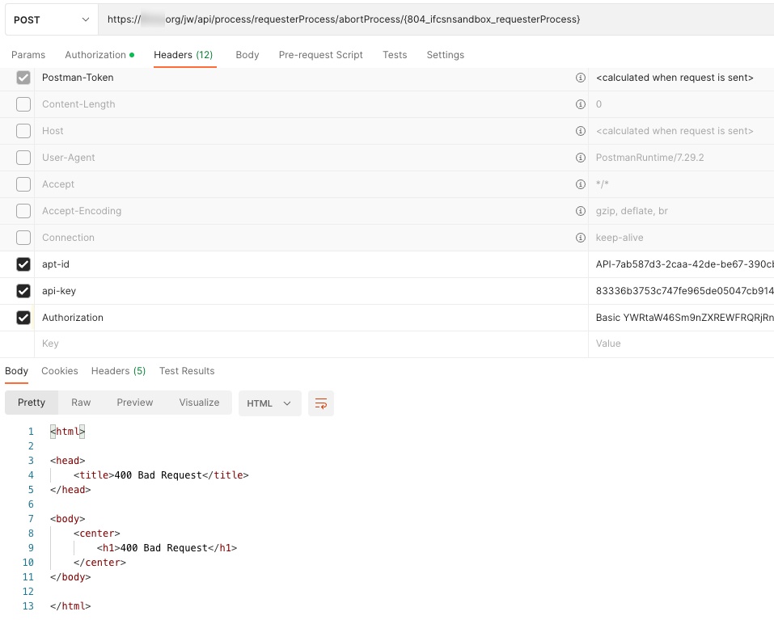Disable the api-key header checkbox

point(23,291)
